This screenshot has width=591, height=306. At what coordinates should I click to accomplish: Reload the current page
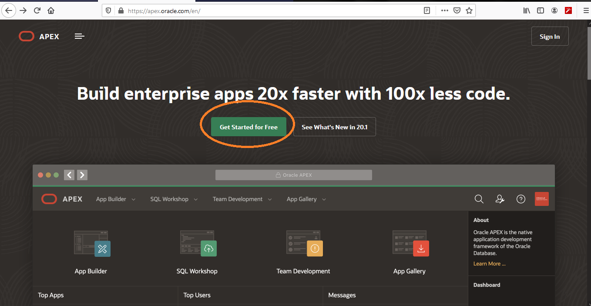tap(37, 10)
